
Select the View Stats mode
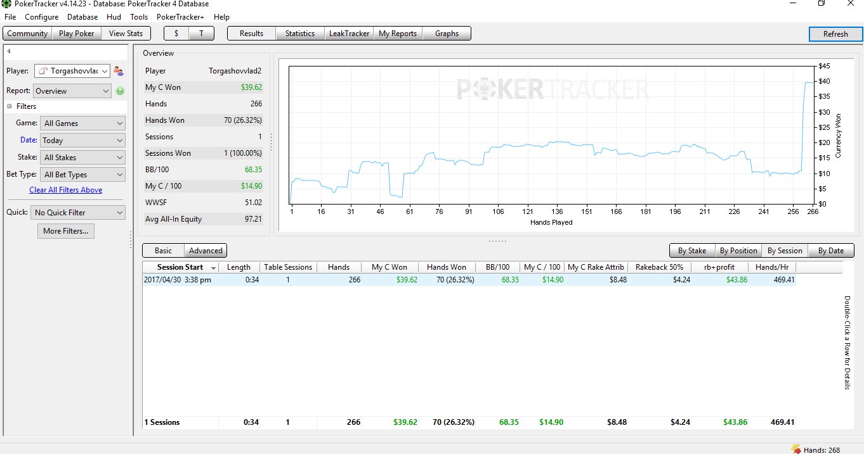126,34
